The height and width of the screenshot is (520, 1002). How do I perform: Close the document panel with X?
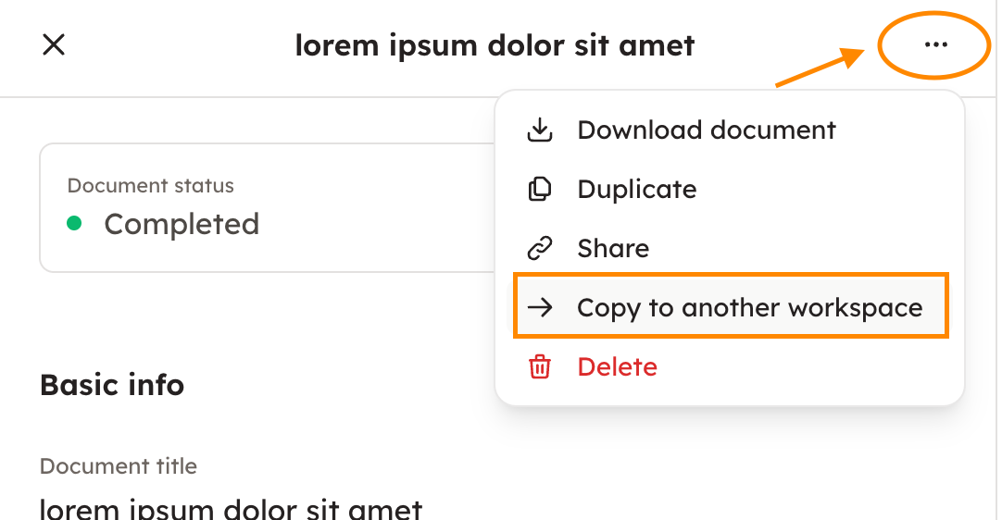pos(54,44)
